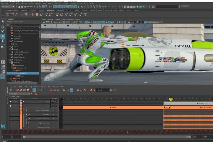Click first orange add-clip icon in Time Editor
Viewport: 213px width, 142px height.
[x=17, y=90]
